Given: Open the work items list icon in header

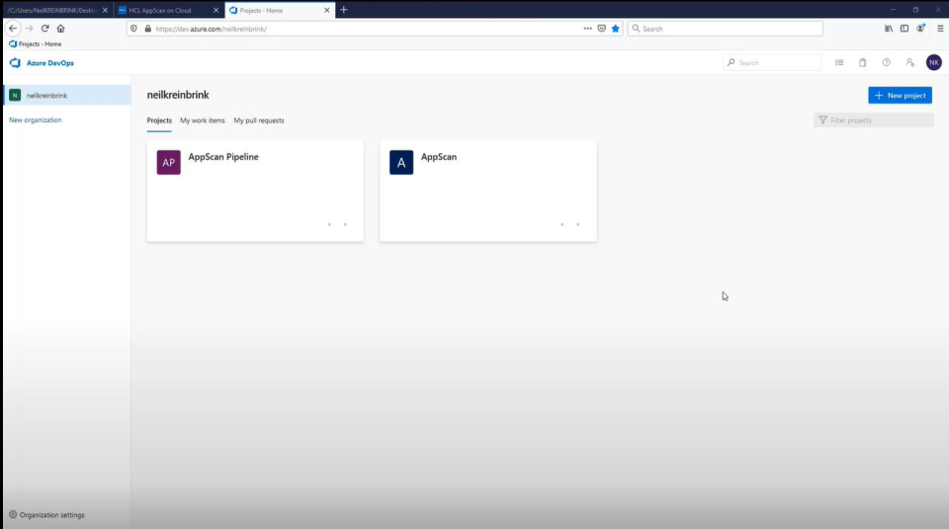Looking at the screenshot, I should 839,63.
